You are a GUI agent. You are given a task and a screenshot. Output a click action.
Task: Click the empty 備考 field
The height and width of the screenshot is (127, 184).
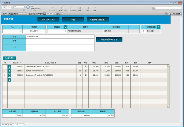coord(60,42)
